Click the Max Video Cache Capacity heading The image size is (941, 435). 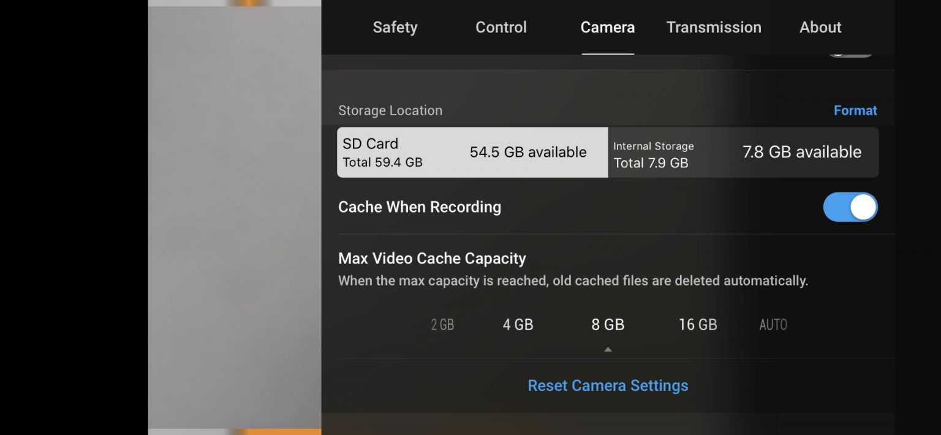(x=432, y=259)
